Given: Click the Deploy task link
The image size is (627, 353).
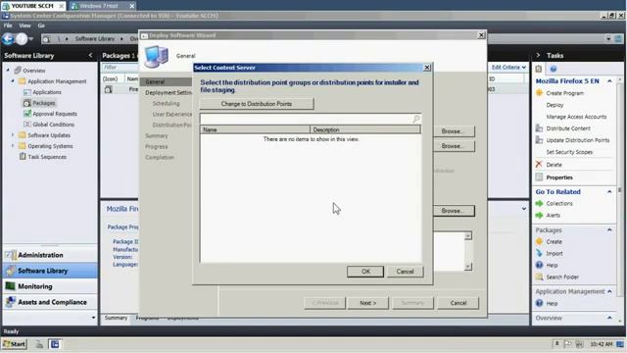Looking at the screenshot, I should [555, 105].
